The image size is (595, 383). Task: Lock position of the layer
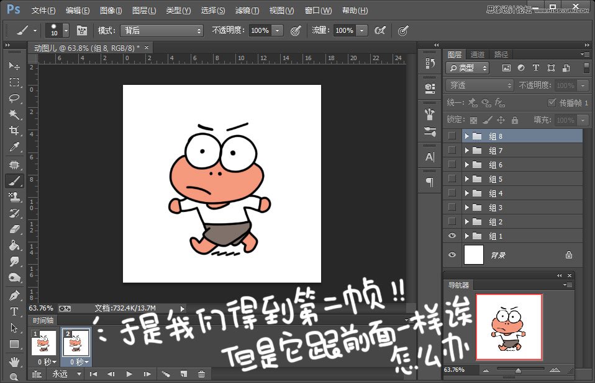(x=501, y=120)
